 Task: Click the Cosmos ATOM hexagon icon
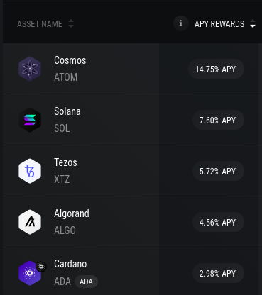30,69
